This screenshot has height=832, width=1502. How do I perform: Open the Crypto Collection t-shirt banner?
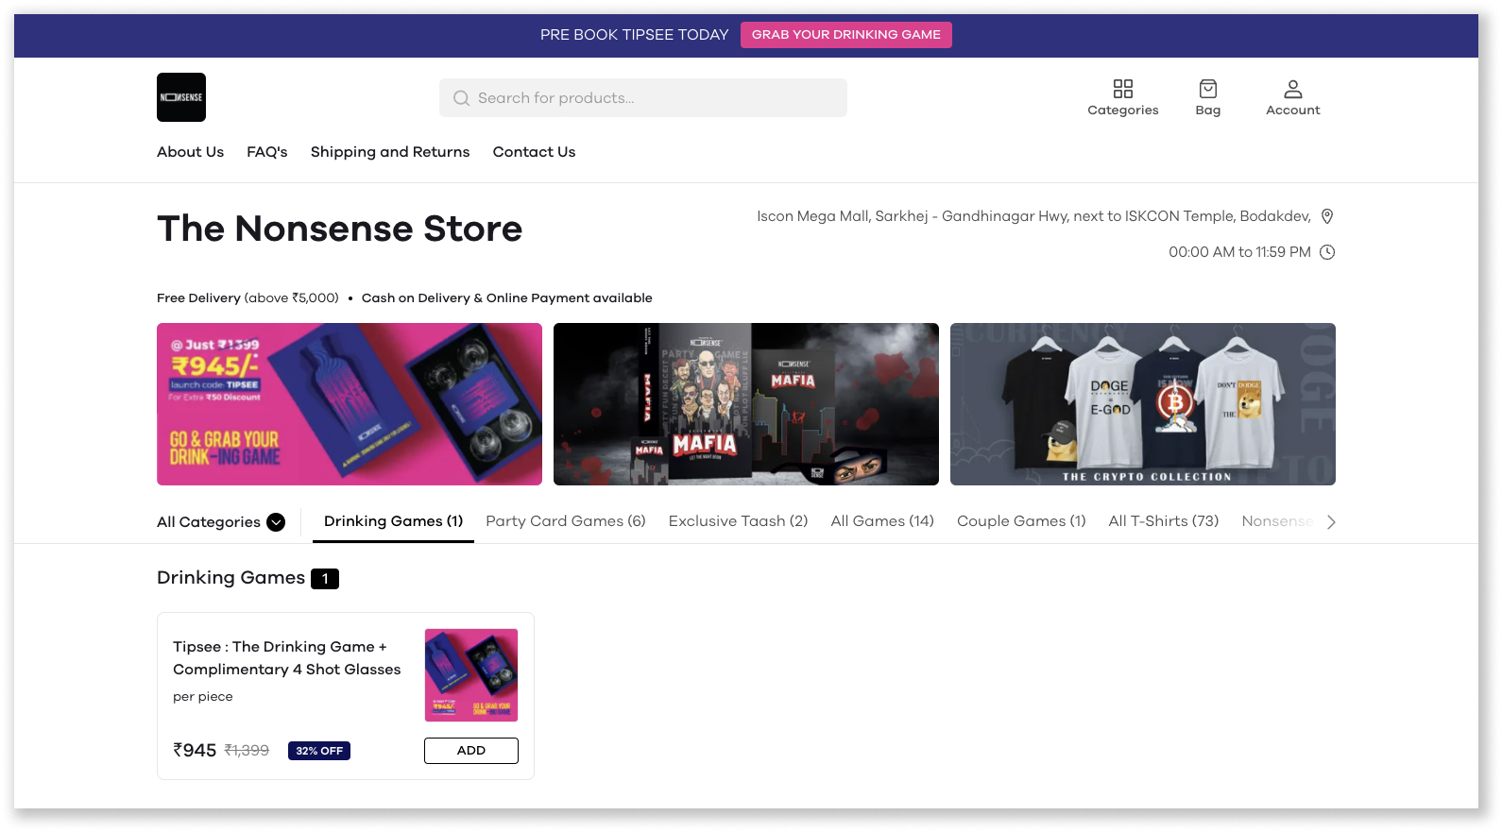(1143, 404)
